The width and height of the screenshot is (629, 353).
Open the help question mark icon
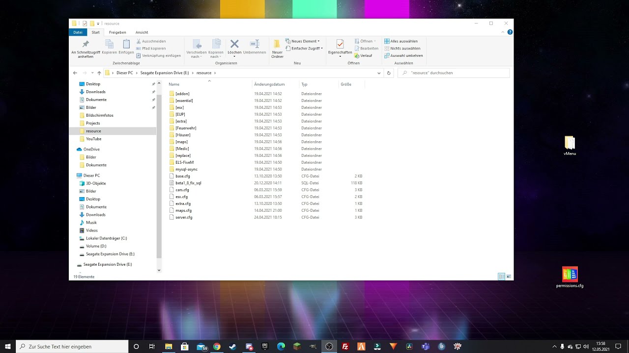(510, 32)
